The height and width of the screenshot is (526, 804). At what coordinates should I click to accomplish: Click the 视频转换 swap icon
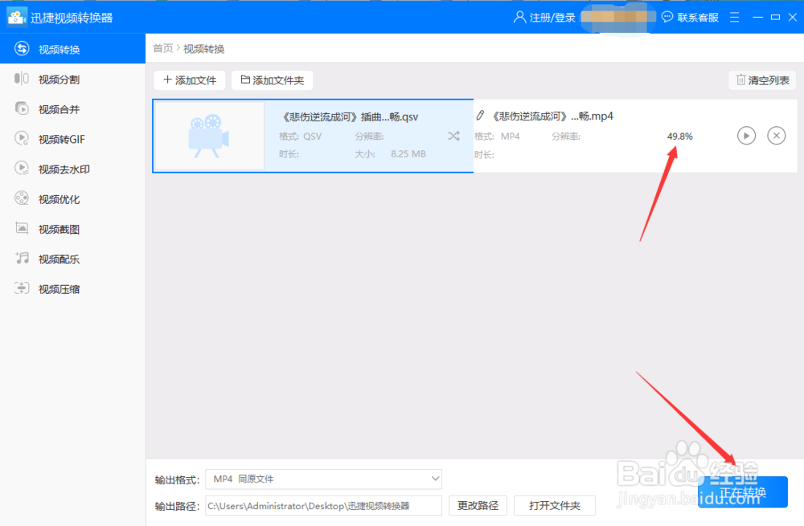pos(22,49)
